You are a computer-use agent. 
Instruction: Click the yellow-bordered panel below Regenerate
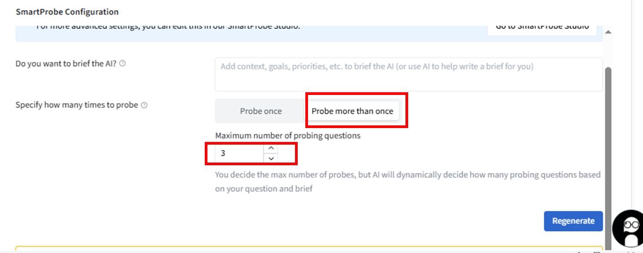[x=269, y=249]
